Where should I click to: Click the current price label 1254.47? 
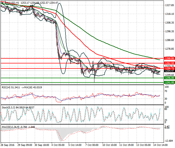(x=169, y=71)
